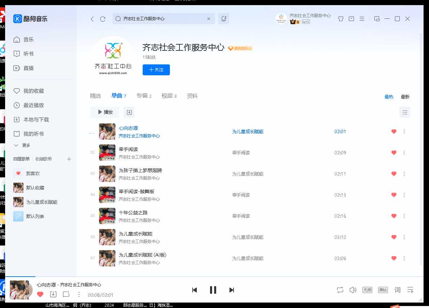Image resolution: width=429 pixels, height=308 pixels.
Task: Toggle the heart for 十年公益之路
Action: (x=394, y=216)
